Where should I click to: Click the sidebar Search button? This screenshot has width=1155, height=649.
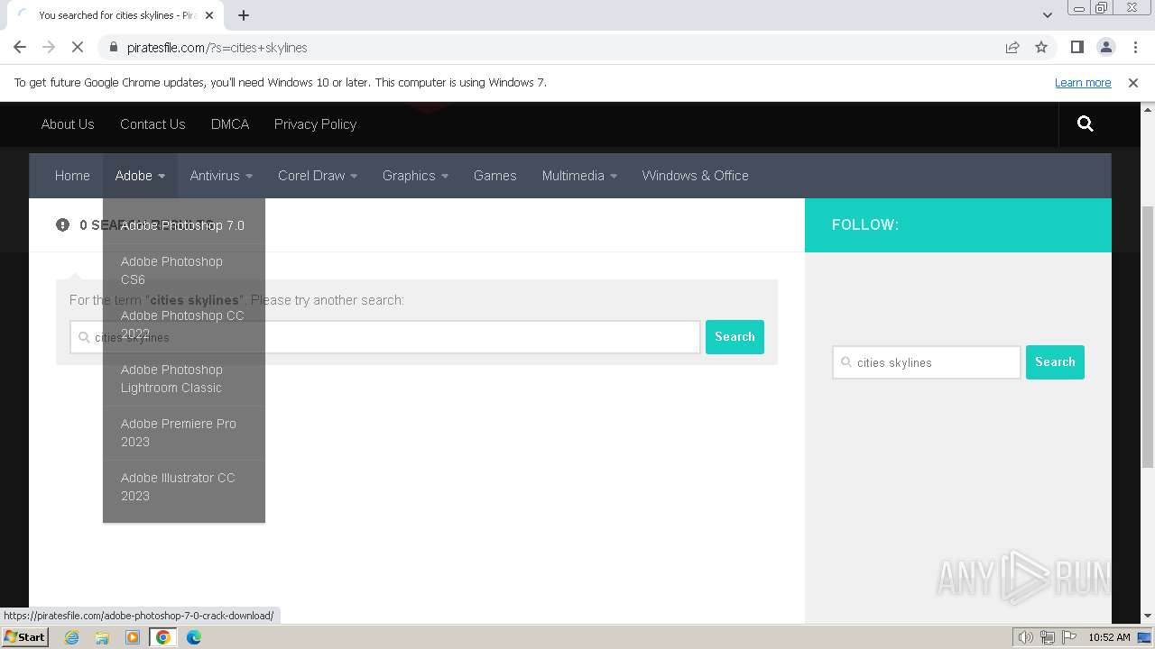1055,362
